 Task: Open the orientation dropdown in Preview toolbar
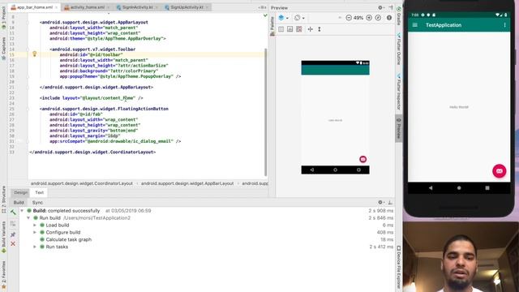tap(299, 18)
